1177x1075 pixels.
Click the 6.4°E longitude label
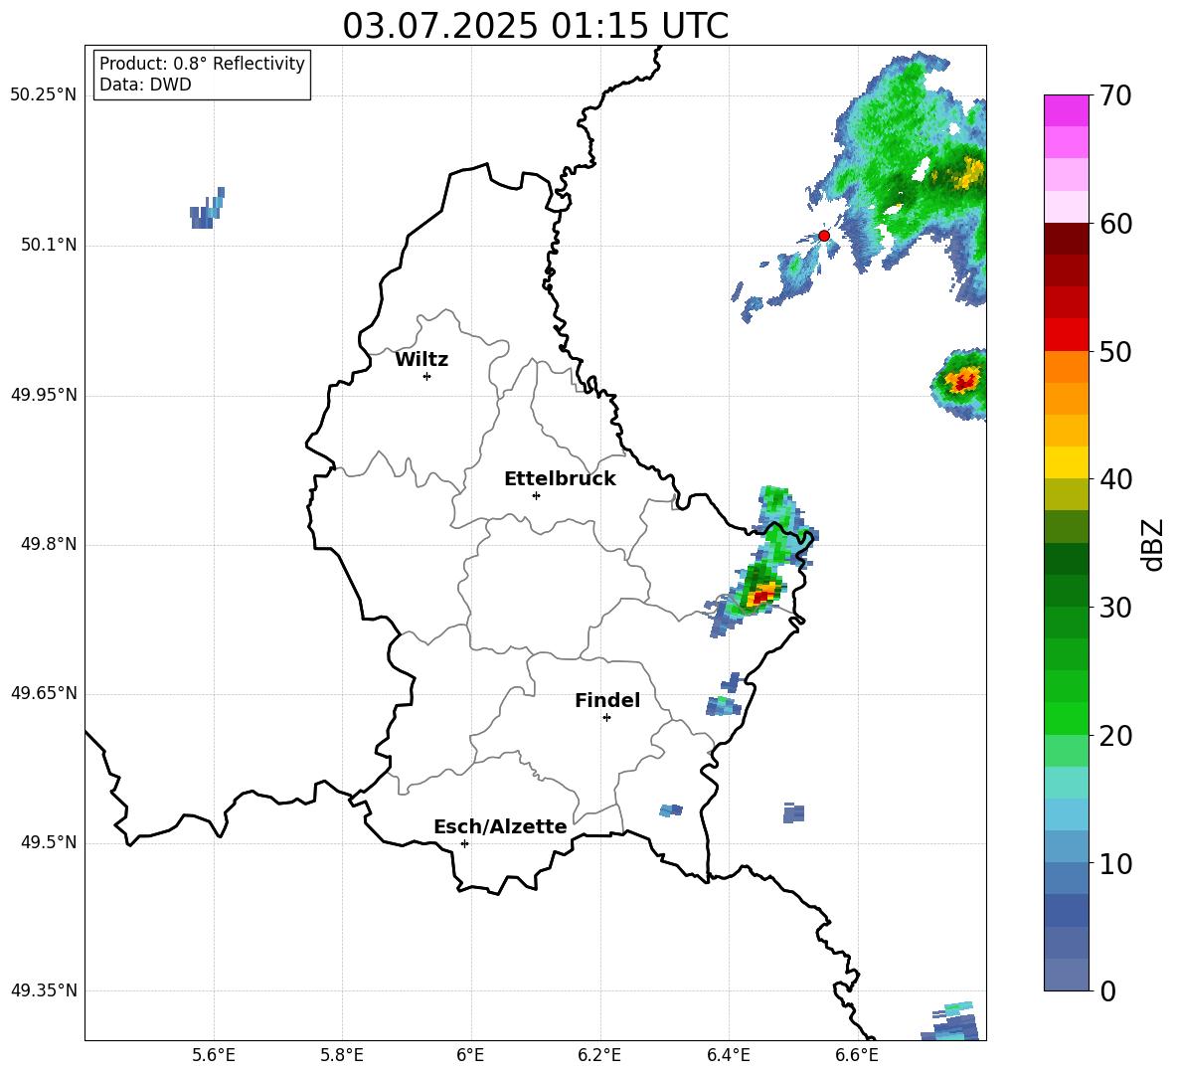(x=728, y=1056)
